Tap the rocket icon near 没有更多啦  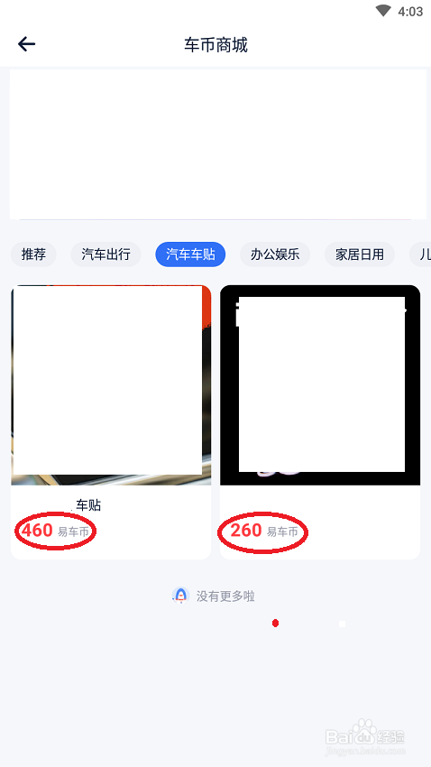pyautogui.click(x=181, y=596)
